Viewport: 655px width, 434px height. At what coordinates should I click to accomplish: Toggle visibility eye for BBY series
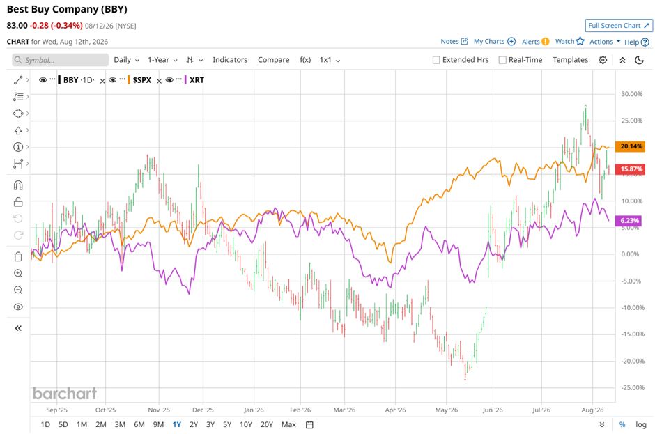43,80
